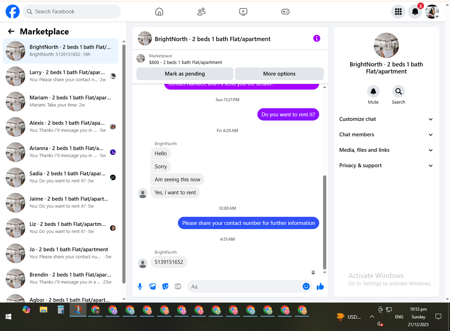This screenshot has height=331, width=450.
Task: Expand the Customize chat section
Action: 386,119
